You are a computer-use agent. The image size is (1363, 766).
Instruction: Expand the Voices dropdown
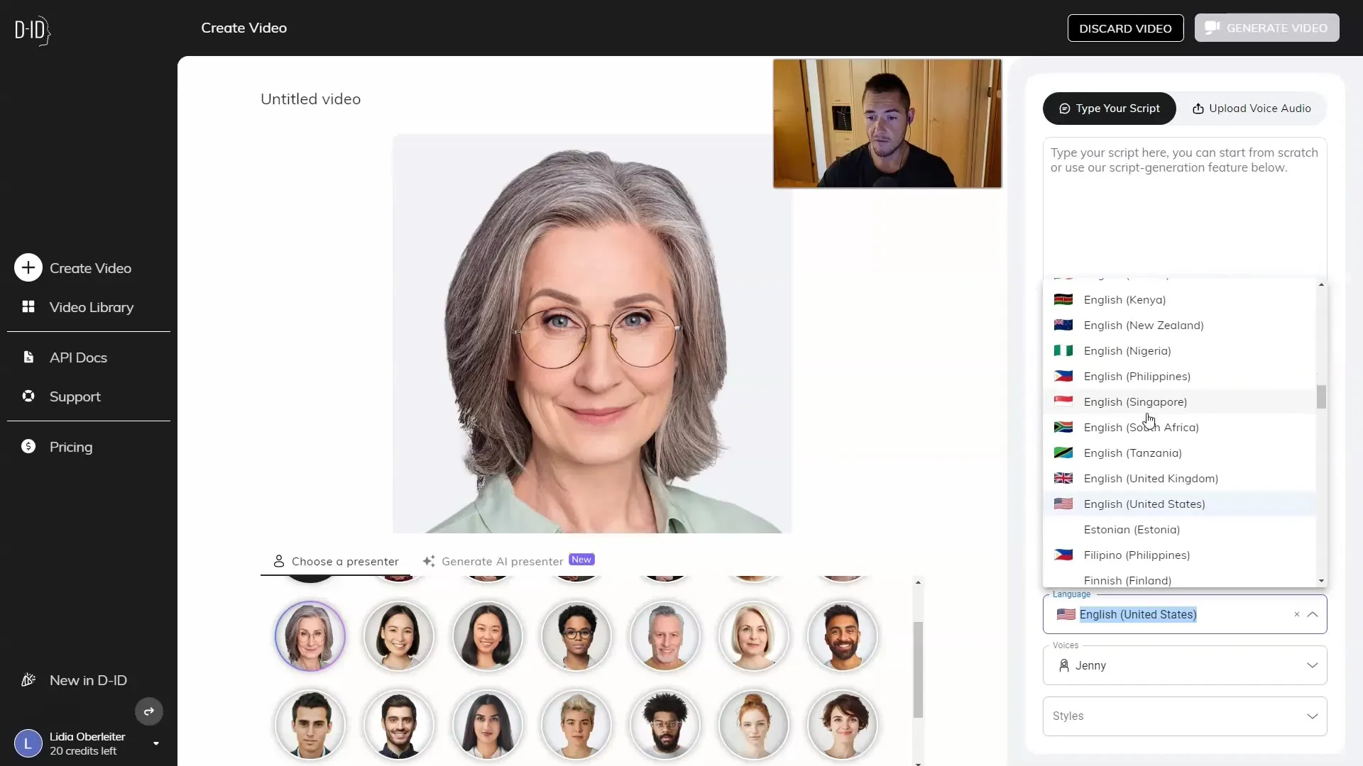point(1311,665)
